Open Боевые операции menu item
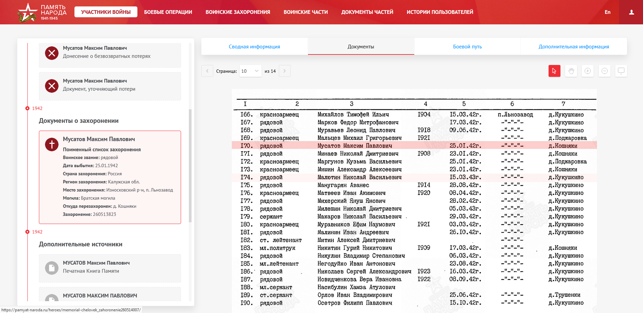 [x=168, y=12]
